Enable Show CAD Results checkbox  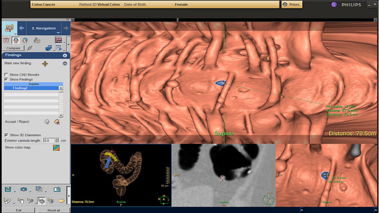click(6, 75)
